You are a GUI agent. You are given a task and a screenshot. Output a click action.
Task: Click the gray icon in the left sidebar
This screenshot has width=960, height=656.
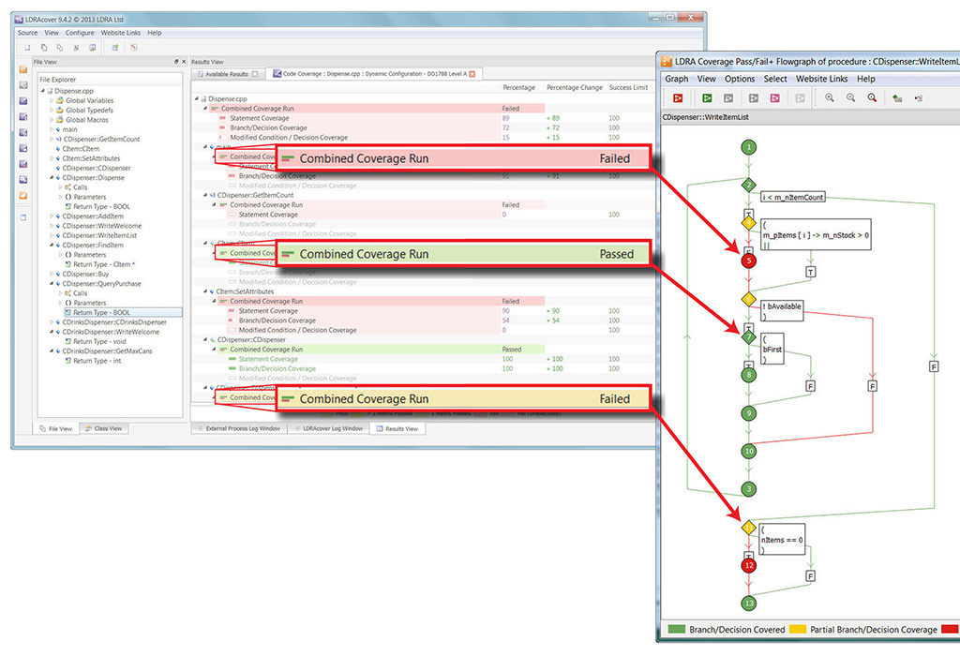click(23, 85)
